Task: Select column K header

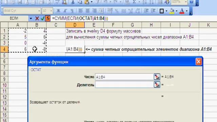Action: click(x=208, y=25)
